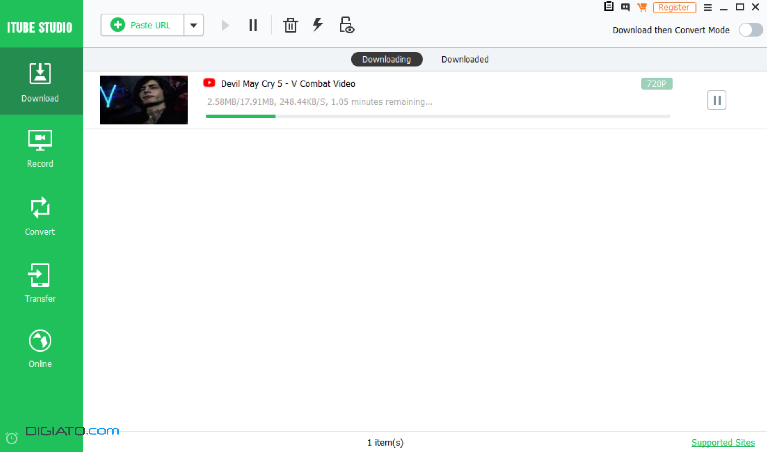Pause the Devil May Cry download
Image resolution: width=767 pixels, height=452 pixels.
(717, 100)
